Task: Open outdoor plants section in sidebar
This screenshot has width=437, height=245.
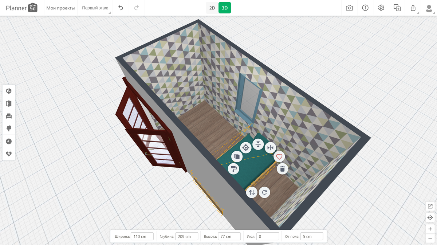Action: click(x=9, y=128)
